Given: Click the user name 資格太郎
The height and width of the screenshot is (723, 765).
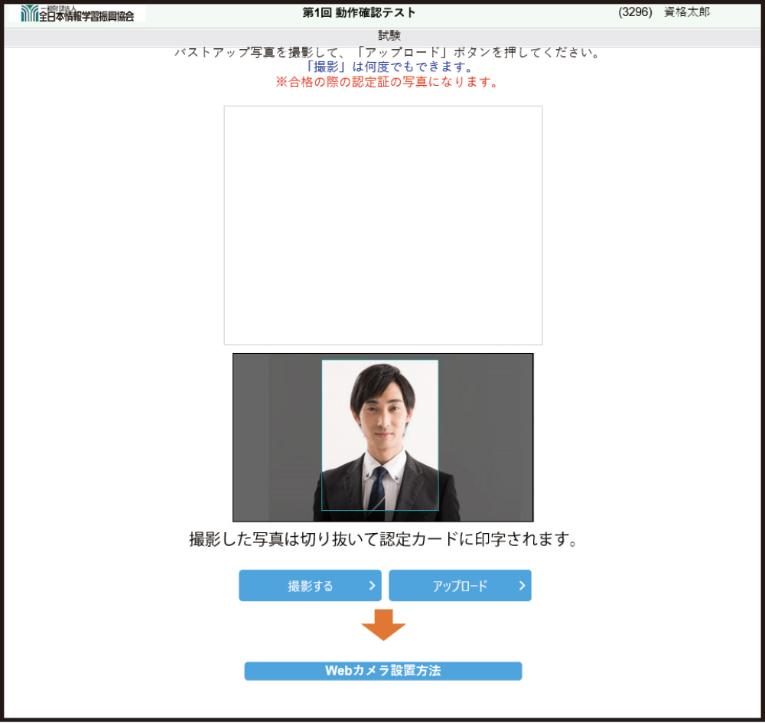Looking at the screenshot, I should (687, 11).
